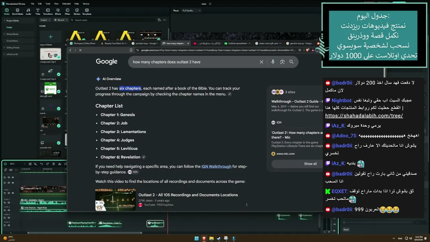This screenshot has width=430, height=242.
Task: Open the Audio library in Filmora
Action: [28, 12]
